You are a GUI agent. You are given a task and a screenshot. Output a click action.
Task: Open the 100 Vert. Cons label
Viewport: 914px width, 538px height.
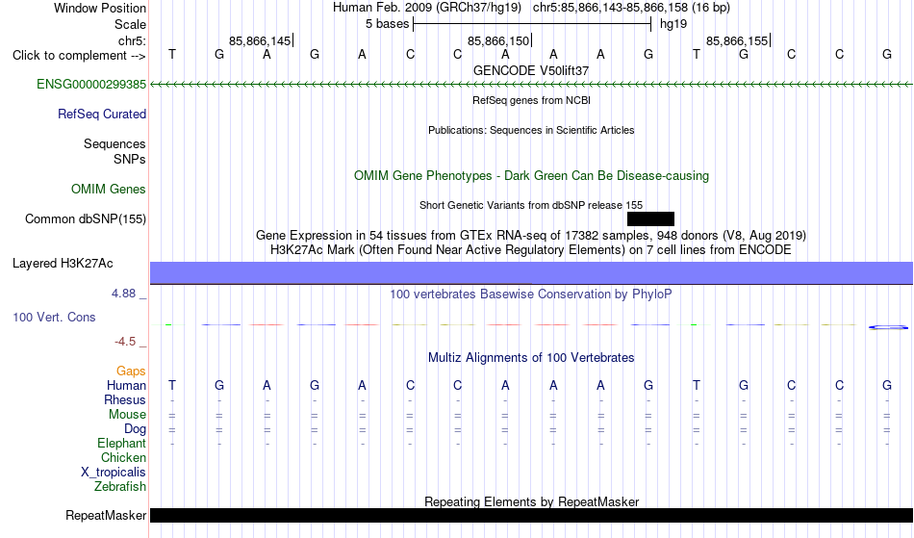54,317
